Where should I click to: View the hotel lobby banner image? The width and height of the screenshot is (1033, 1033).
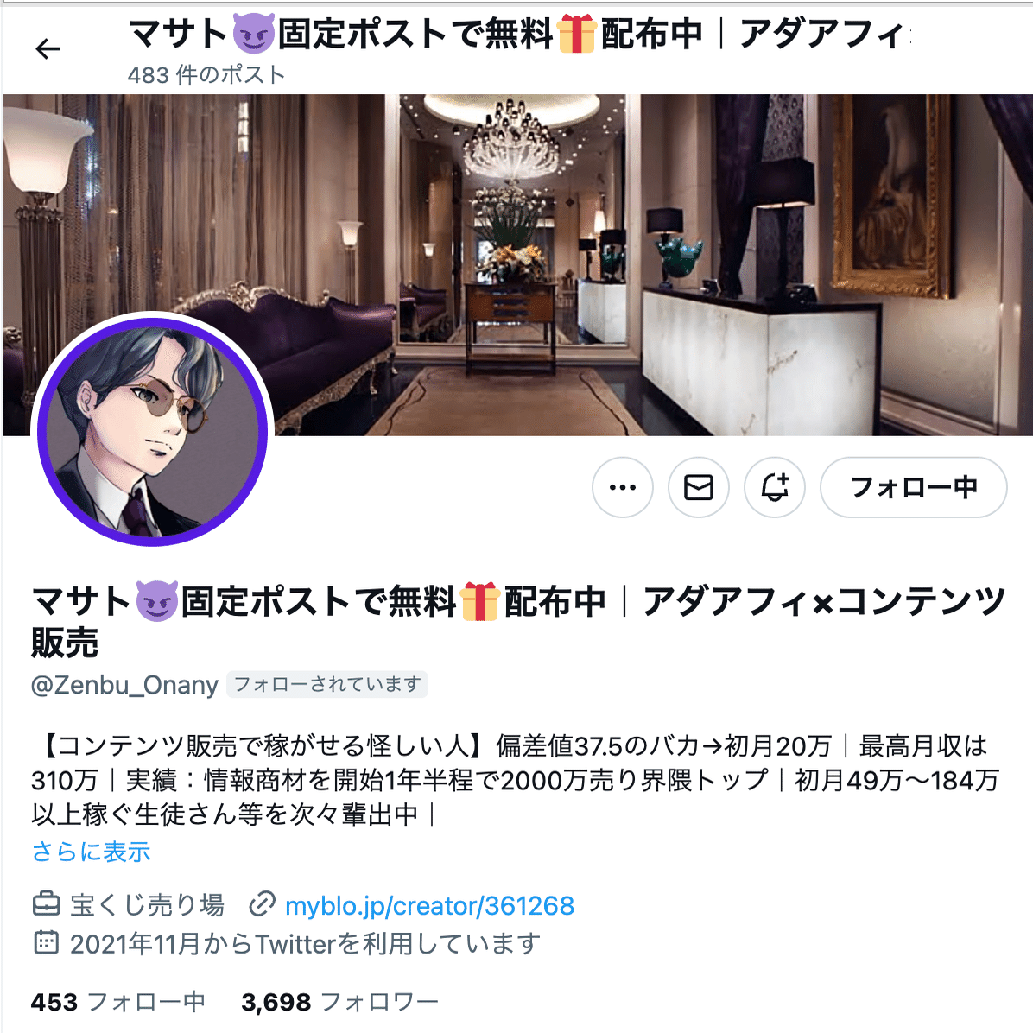[x=518, y=265]
